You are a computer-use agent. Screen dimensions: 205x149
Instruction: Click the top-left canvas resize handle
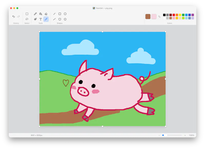39,31
